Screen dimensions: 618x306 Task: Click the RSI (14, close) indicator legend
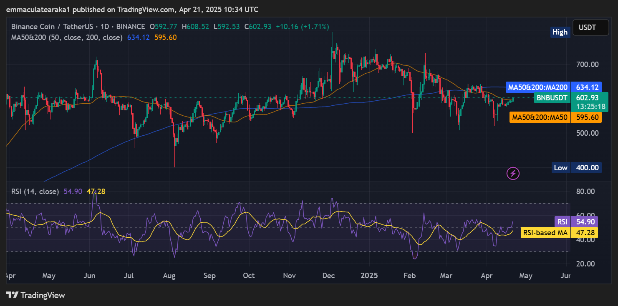coord(36,192)
